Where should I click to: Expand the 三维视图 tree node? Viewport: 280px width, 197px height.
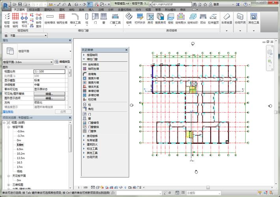click(x=9, y=184)
